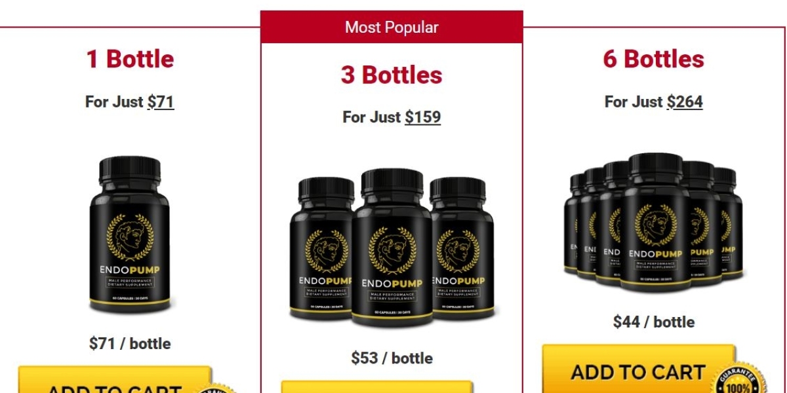The width and height of the screenshot is (787, 393).
Task: Click the single EndoPump bottle image
Action: 130,236
